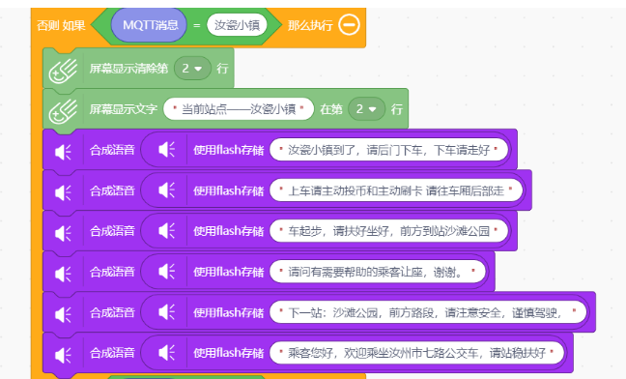Select the 否则 如果 label on orange block
The height and width of the screenshot is (379, 626).
[x=61, y=25]
